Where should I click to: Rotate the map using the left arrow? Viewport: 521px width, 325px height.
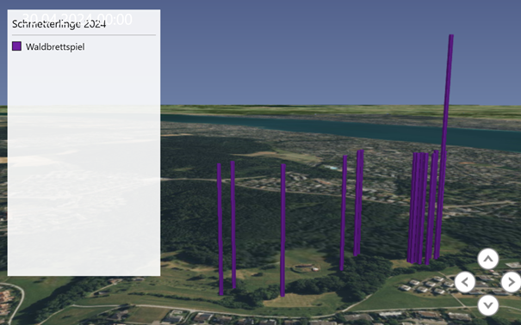[x=464, y=282]
